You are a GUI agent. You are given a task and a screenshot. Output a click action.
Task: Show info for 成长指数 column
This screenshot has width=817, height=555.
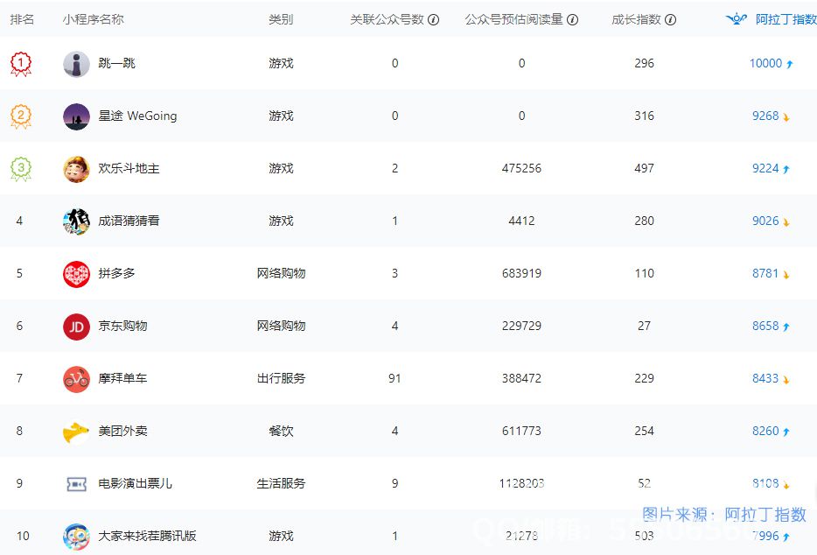point(671,20)
